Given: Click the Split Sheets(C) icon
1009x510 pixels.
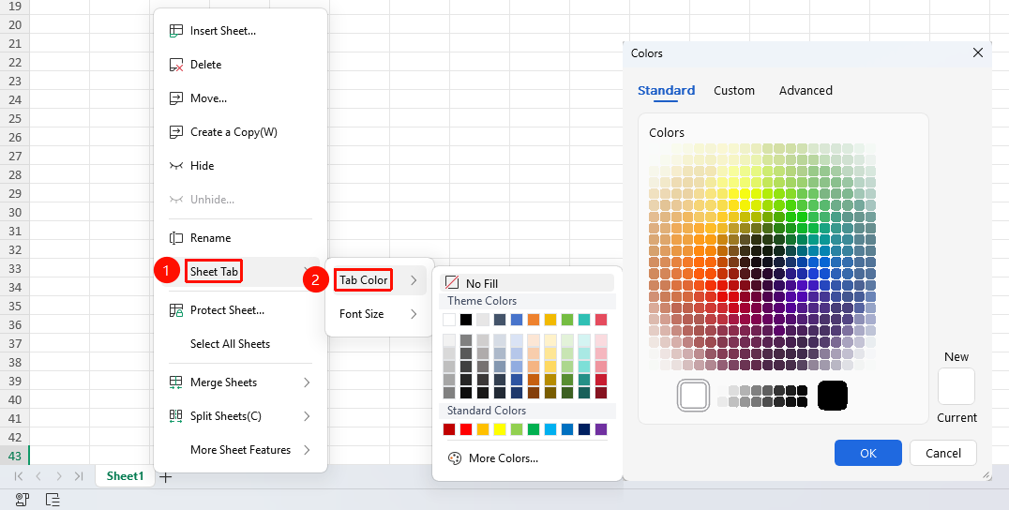Looking at the screenshot, I should 175,416.
